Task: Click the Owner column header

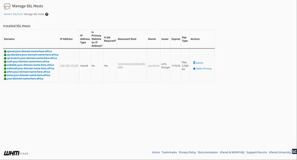Action: click(152, 39)
